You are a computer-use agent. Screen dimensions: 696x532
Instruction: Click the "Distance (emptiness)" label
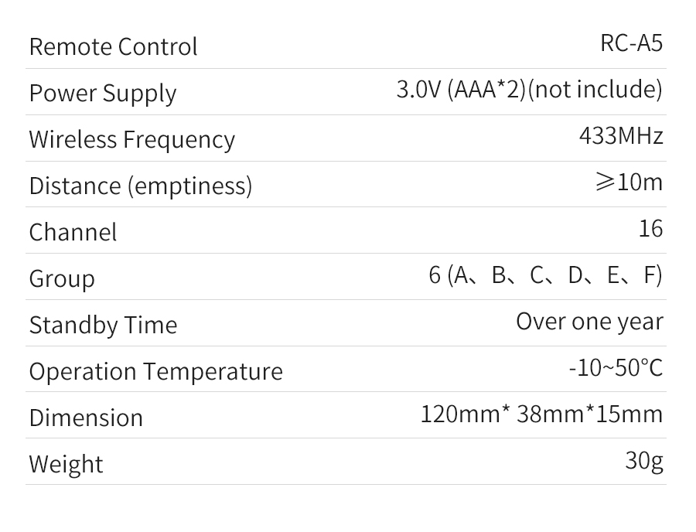click(x=141, y=186)
